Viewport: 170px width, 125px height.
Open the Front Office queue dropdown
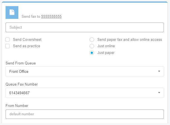pos(81,71)
